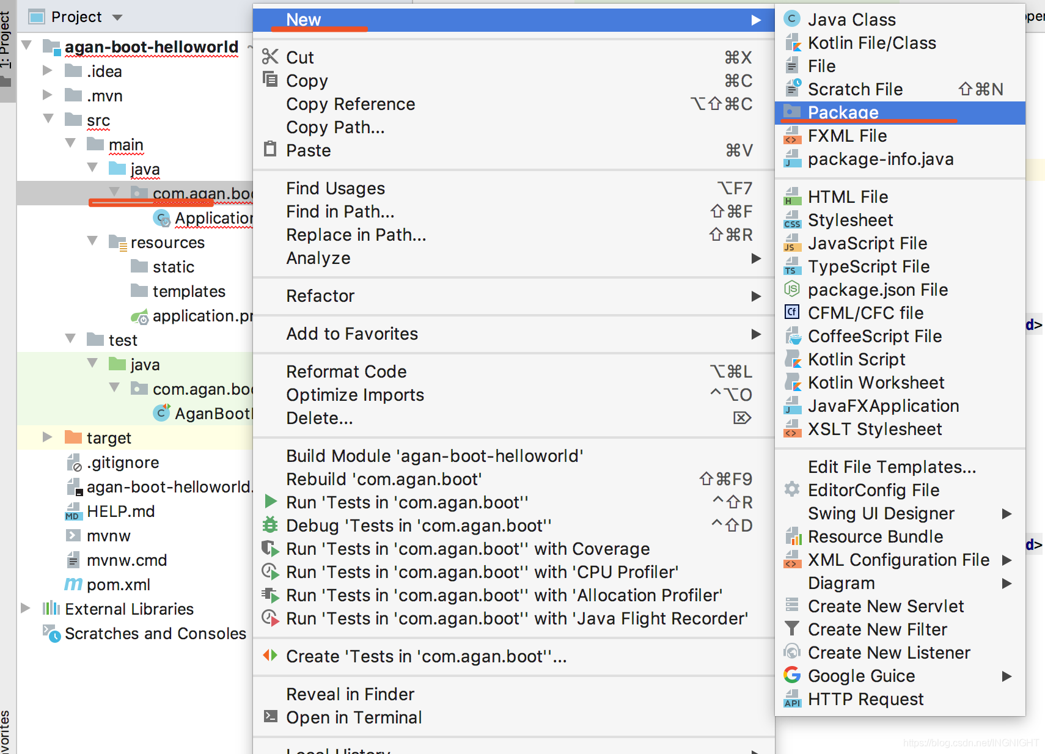
Task: Choose Rebuild 'com.agan.boot'
Action: coord(513,479)
